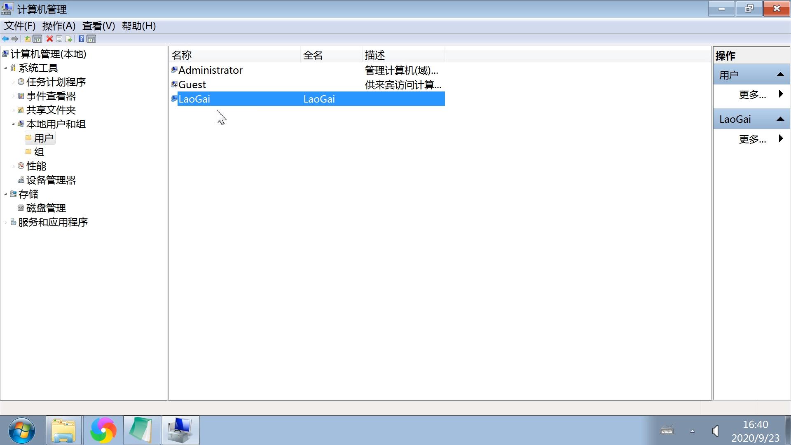791x445 pixels.
Task: Click the Properties toolbar icon
Action: click(x=59, y=39)
